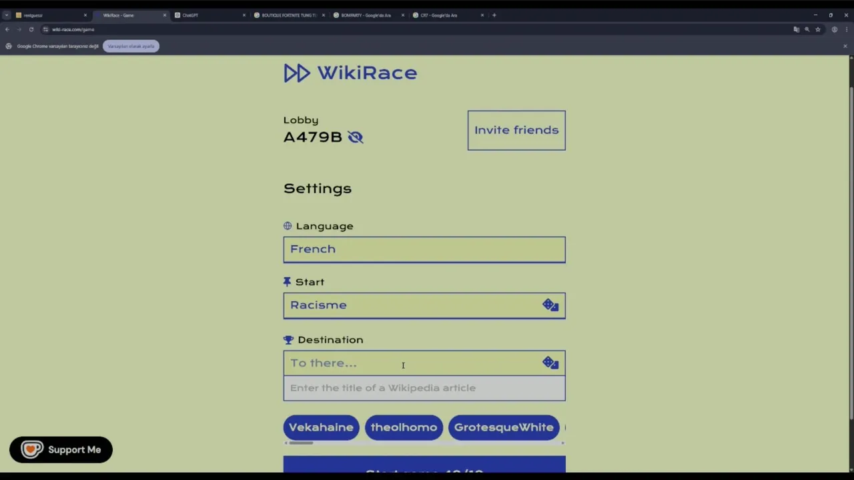Go back in browser history
The image size is (854, 480).
coord(7,29)
